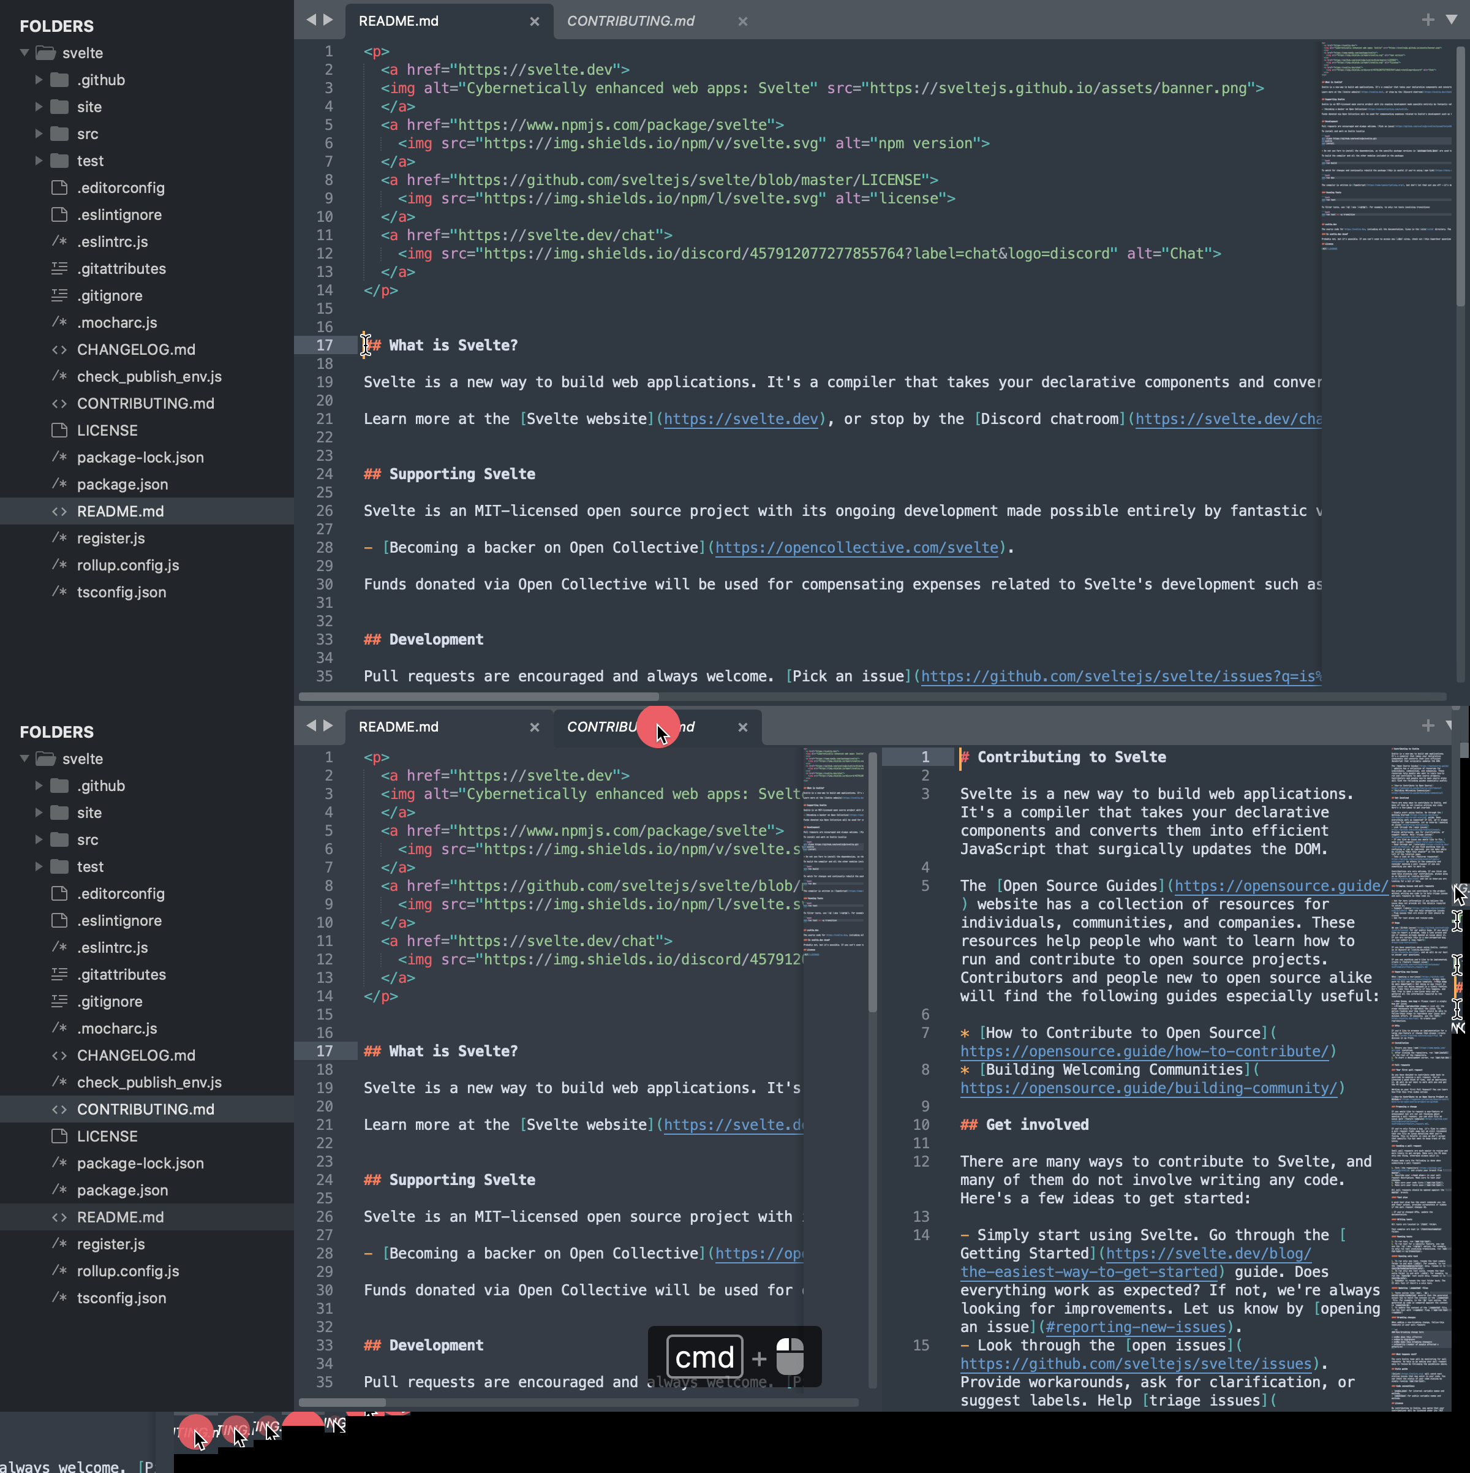Viewport: 1470px width, 1473px height.
Task: Switch to the CONTRIBUTING.md tab in the upper window
Action: pyautogui.click(x=630, y=21)
